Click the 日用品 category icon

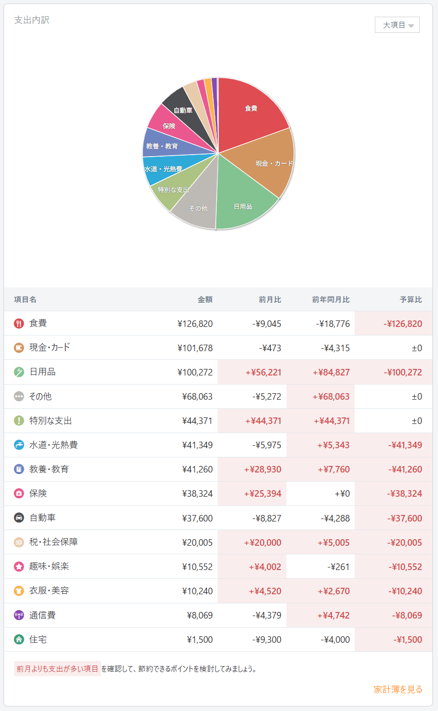coord(19,372)
